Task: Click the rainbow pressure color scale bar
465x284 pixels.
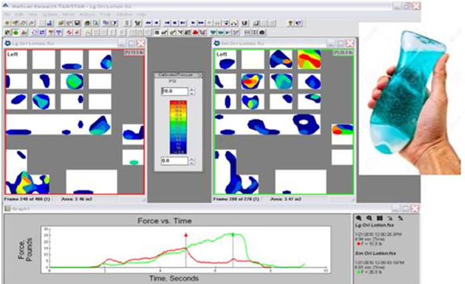Action: [x=178, y=127]
